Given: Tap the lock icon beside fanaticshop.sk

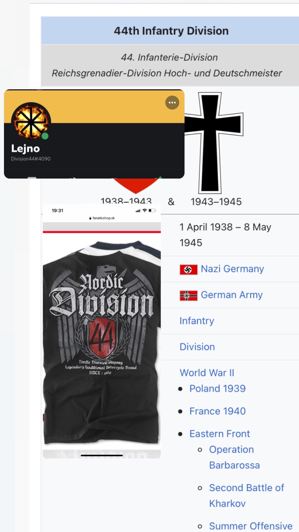Looking at the screenshot, I should (90, 218).
